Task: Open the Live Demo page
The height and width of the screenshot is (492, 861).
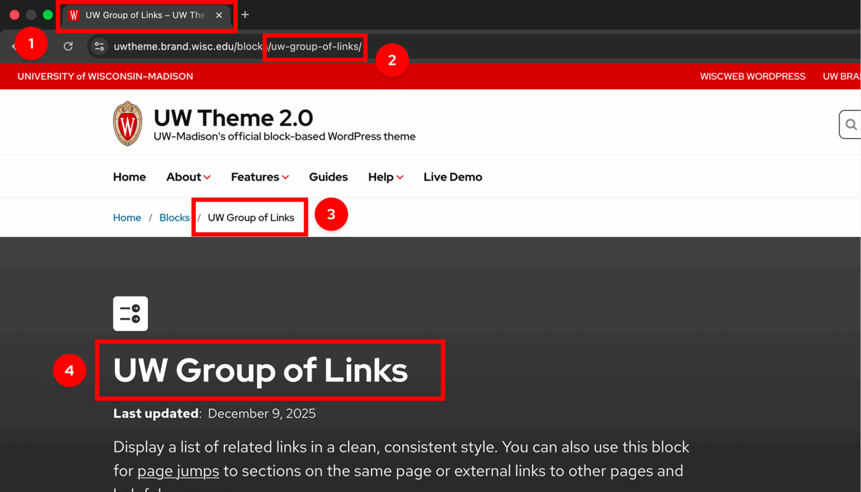Action: coord(453,177)
